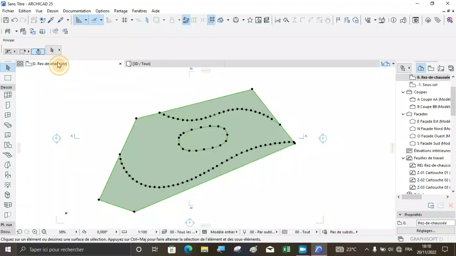
Task: Toggle the quick selection magnet button
Action: coord(38,52)
